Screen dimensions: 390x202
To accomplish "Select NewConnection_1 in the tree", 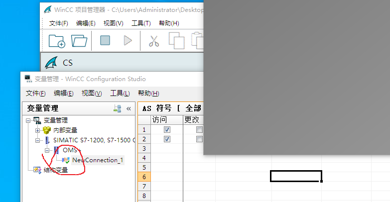I will 97,160.
